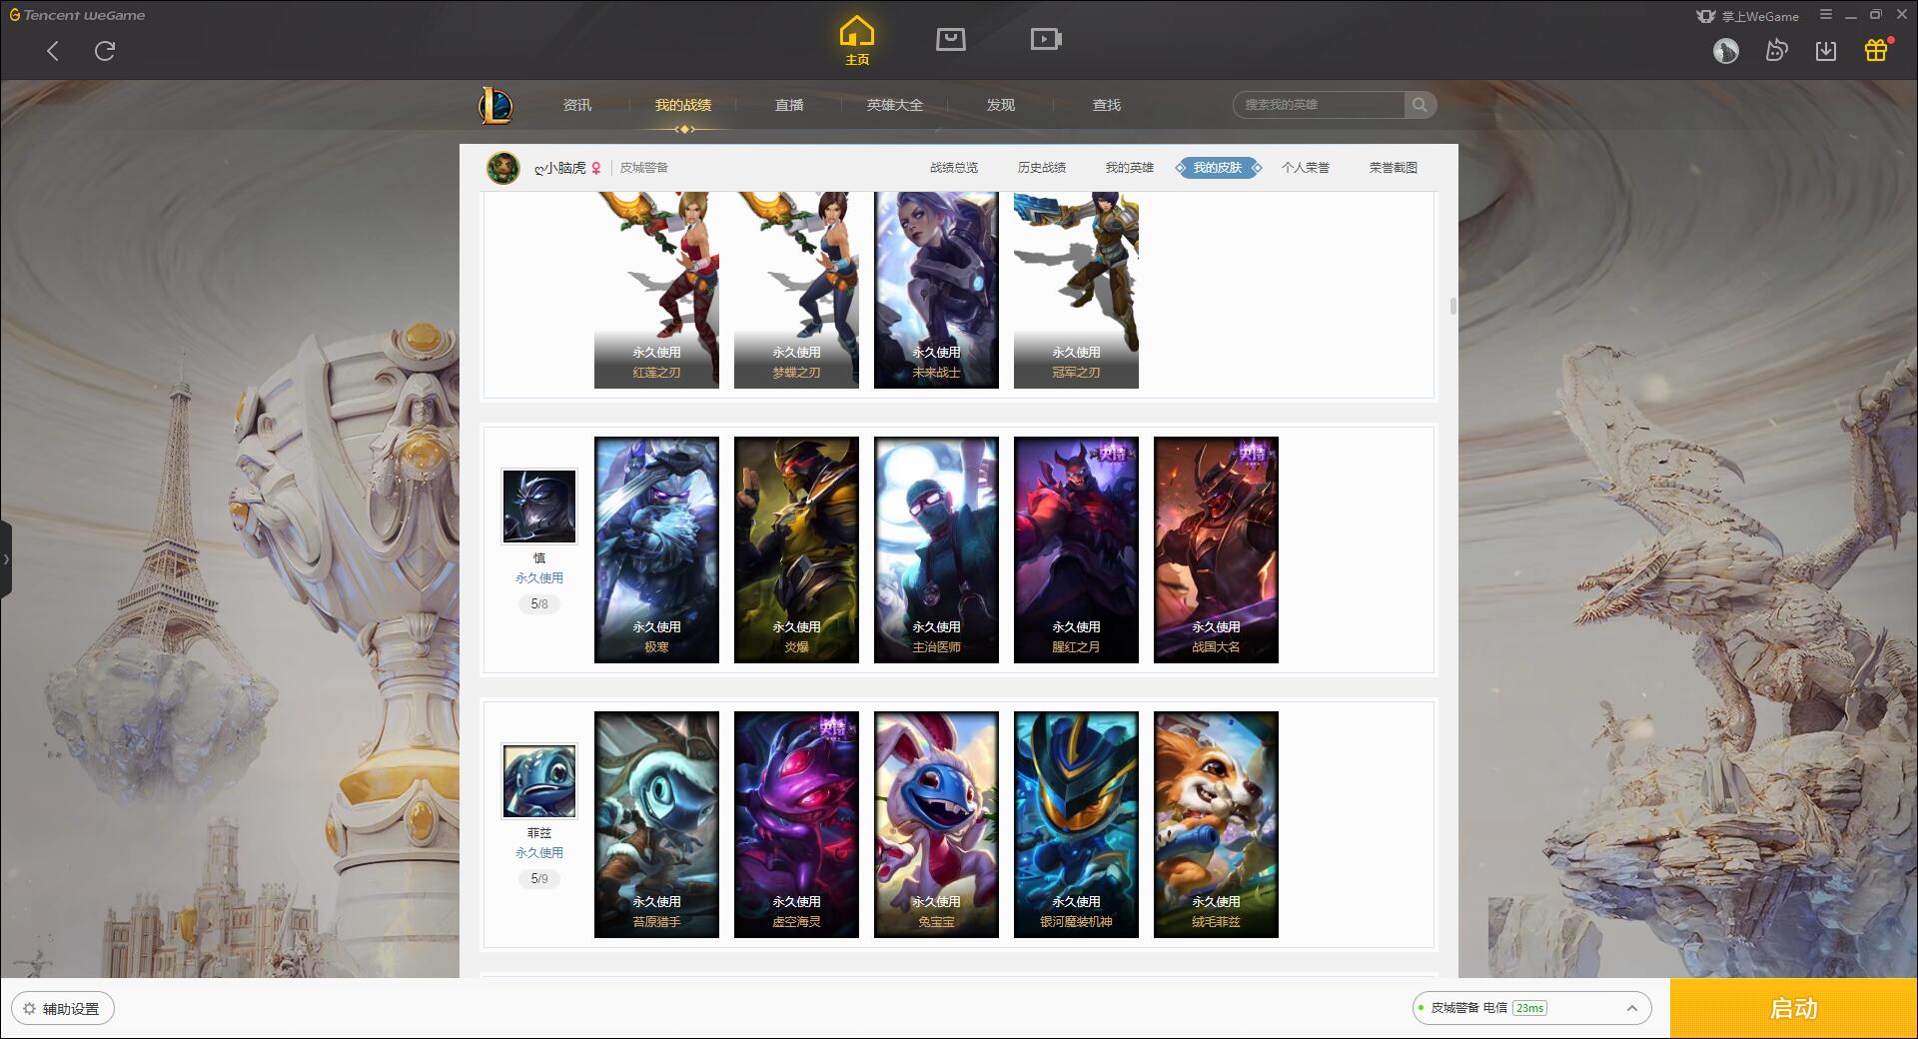Select the 战国大名 skin card

1216,549
